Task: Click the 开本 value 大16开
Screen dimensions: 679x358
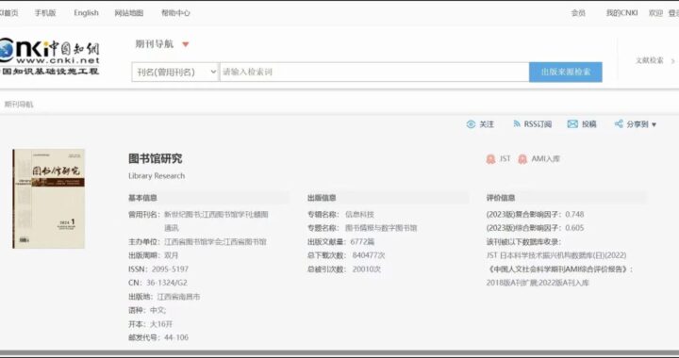Action: tap(161, 324)
